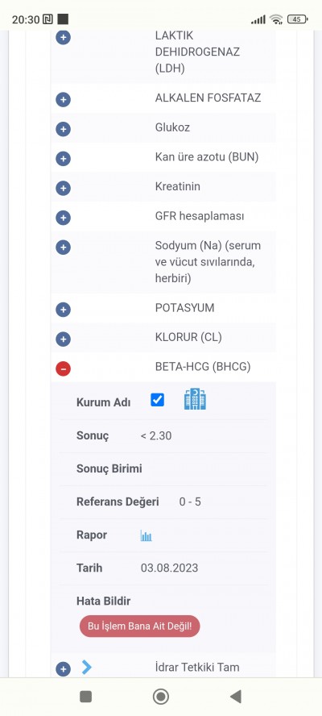Open the İdrar Tetkiki Tam entry
This screenshot has height=716, width=322.
(197, 667)
